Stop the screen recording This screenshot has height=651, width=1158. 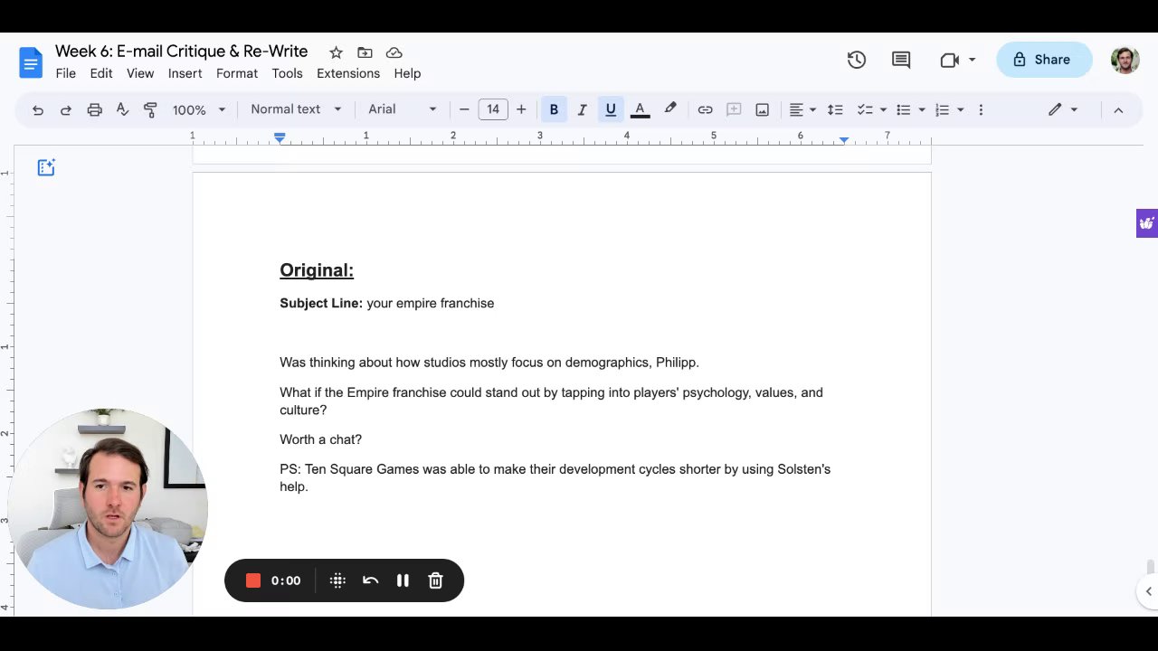click(253, 580)
